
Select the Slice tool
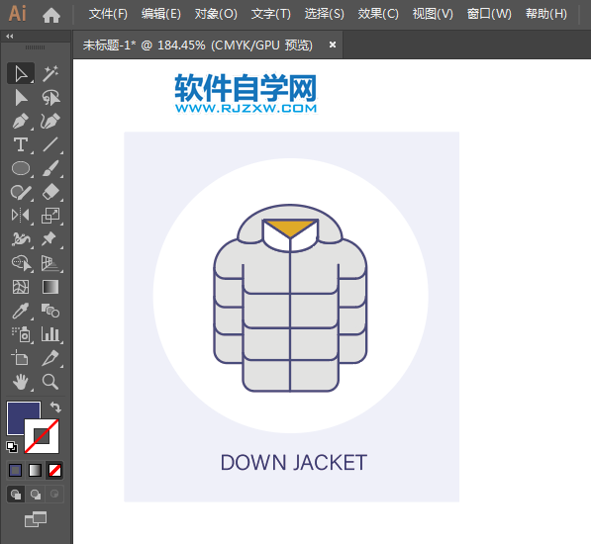pos(50,358)
